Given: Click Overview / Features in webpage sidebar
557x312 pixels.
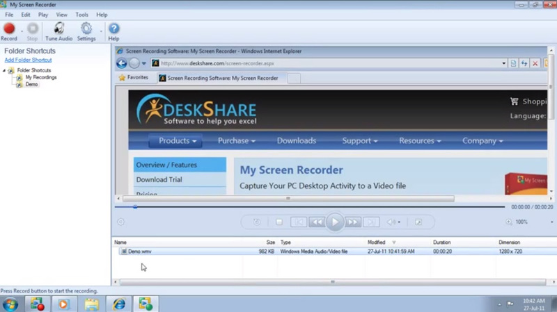Looking at the screenshot, I should pos(180,165).
